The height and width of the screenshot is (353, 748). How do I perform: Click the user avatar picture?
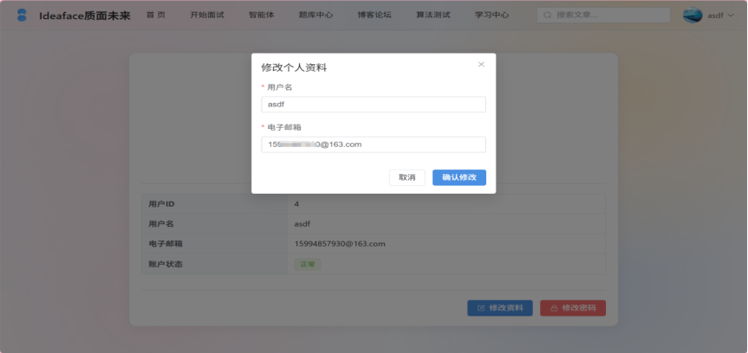[693, 16]
